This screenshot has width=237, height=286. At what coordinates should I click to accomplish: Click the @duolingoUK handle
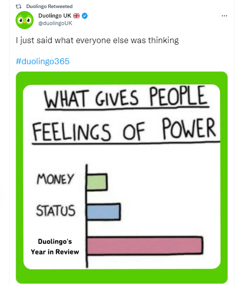tap(55, 23)
